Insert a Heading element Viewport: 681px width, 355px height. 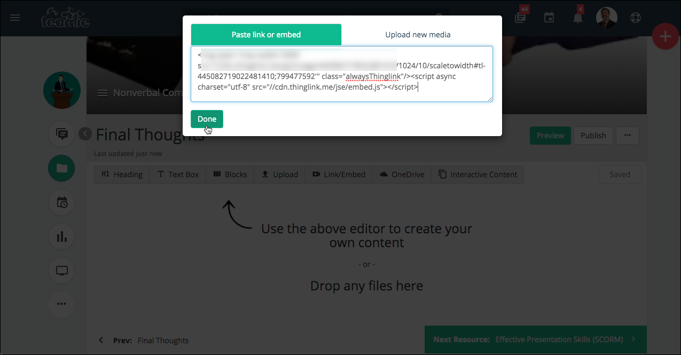(122, 175)
